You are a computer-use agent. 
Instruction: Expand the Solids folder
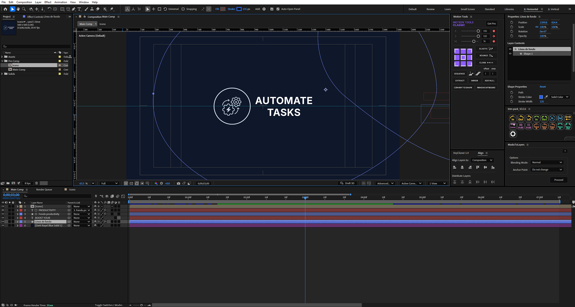2,74
